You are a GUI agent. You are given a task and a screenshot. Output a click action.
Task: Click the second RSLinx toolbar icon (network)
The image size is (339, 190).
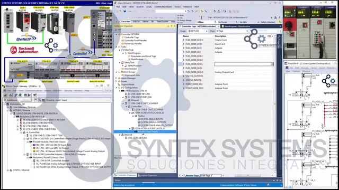[11, 95]
